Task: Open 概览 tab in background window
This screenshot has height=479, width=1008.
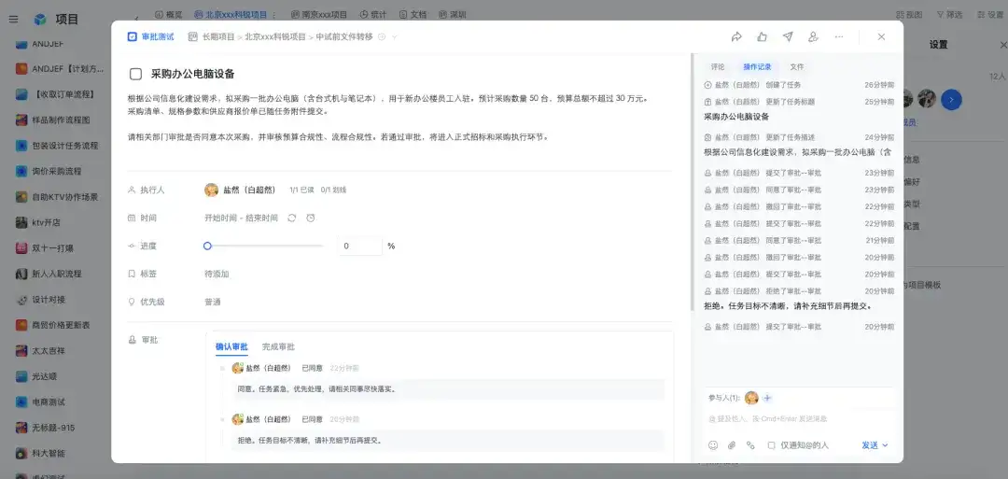Action: point(168,14)
